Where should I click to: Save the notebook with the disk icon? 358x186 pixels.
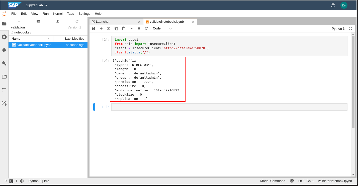[x=94, y=28]
